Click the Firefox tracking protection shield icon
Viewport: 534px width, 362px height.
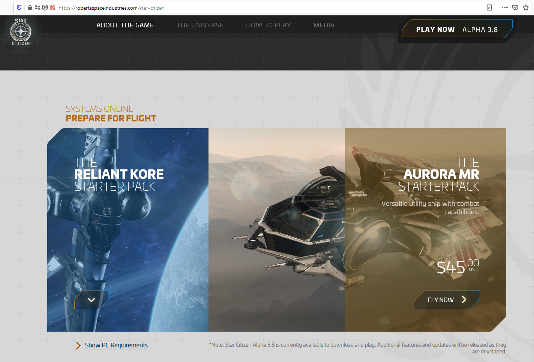[x=19, y=7]
